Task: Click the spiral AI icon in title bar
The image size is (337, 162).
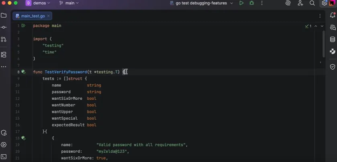Action: click(x=288, y=3)
